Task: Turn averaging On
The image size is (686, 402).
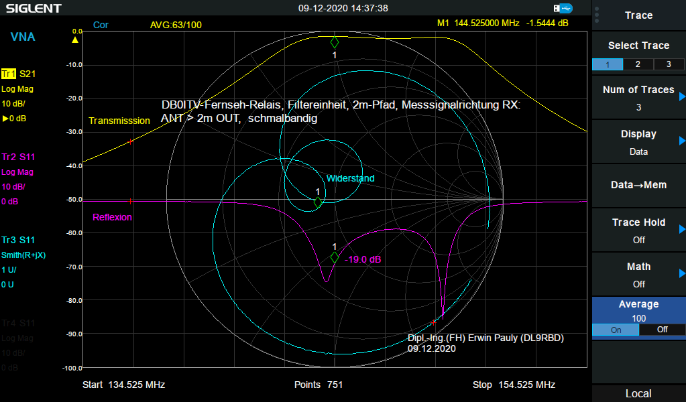Action: click(616, 330)
